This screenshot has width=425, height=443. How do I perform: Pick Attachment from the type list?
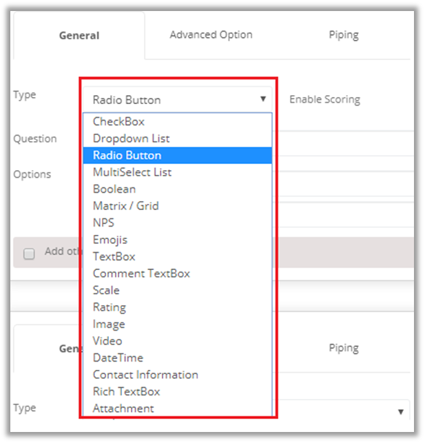click(123, 409)
